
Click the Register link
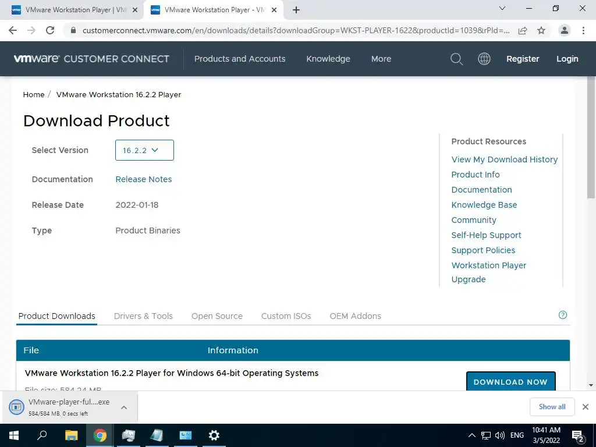tap(523, 59)
